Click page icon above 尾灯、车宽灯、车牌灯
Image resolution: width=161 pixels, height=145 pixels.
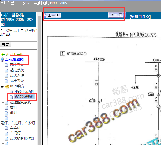point(6,118)
